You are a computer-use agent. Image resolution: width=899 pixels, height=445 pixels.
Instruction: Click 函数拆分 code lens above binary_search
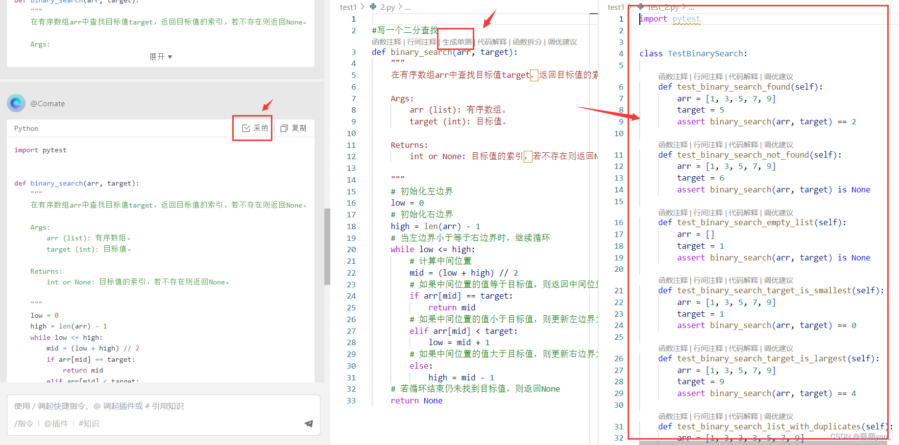527,42
